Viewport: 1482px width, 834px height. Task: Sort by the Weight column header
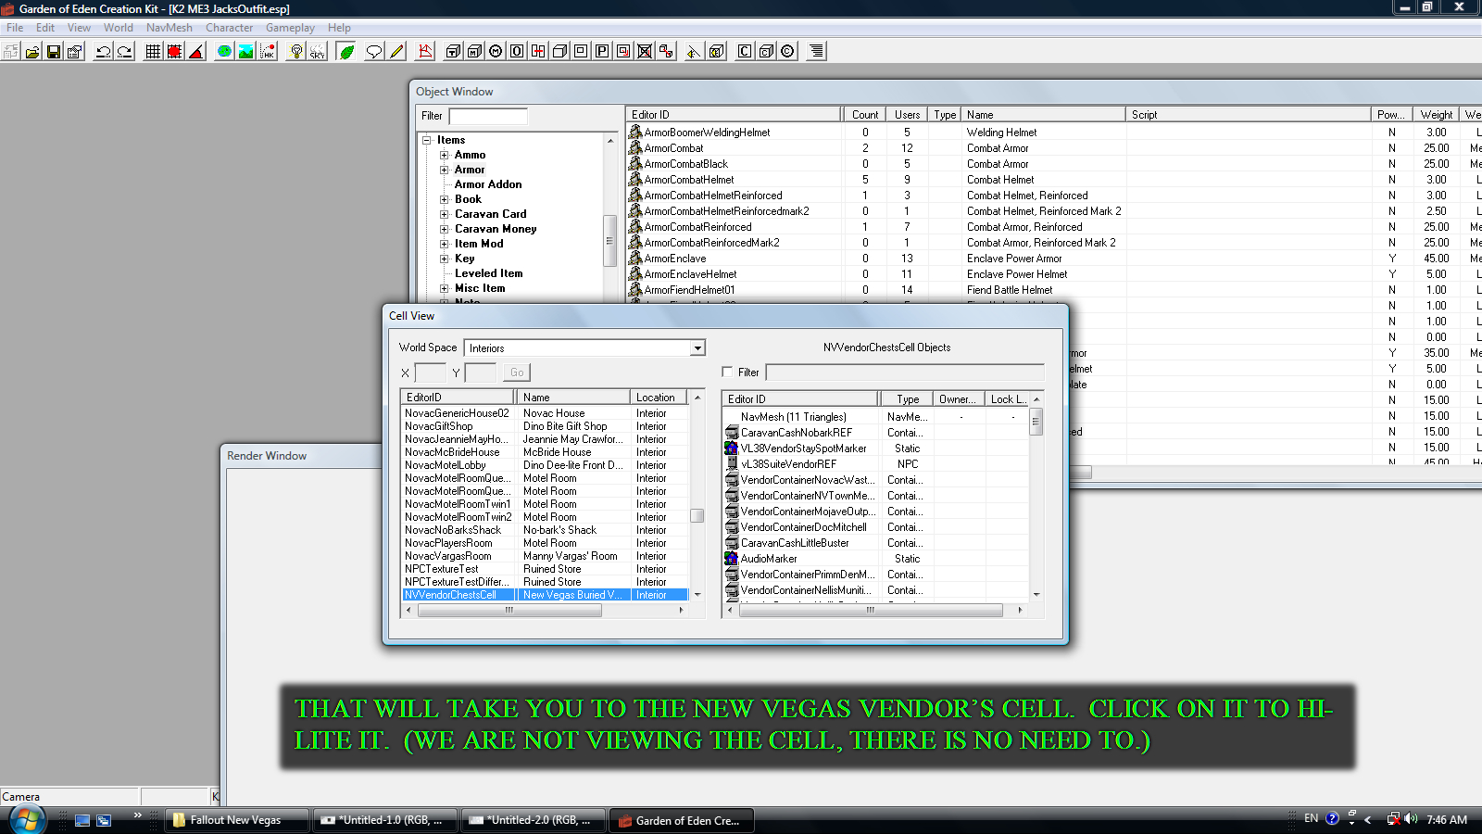click(x=1436, y=115)
